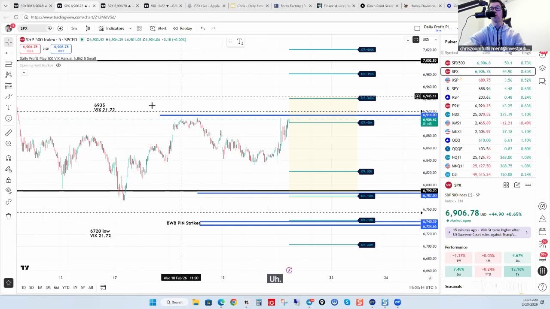This screenshot has height=309, width=550.
Task: Open the Zoom app in the taskbar
Action: click(x=397, y=302)
